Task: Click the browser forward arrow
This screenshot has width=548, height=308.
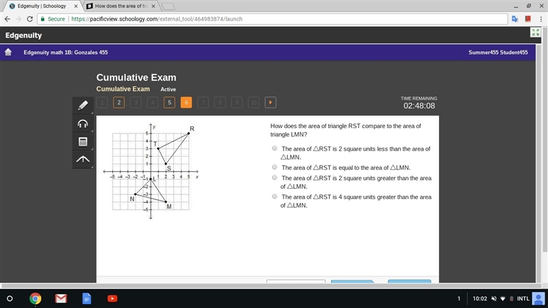Action: click(18, 19)
